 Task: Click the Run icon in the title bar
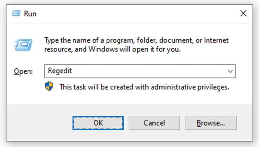(x=16, y=13)
